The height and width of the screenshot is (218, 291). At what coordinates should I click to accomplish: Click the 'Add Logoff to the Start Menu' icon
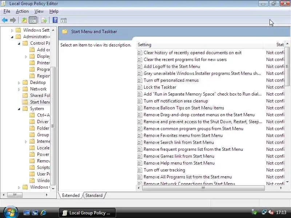click(x=140, y=66)
